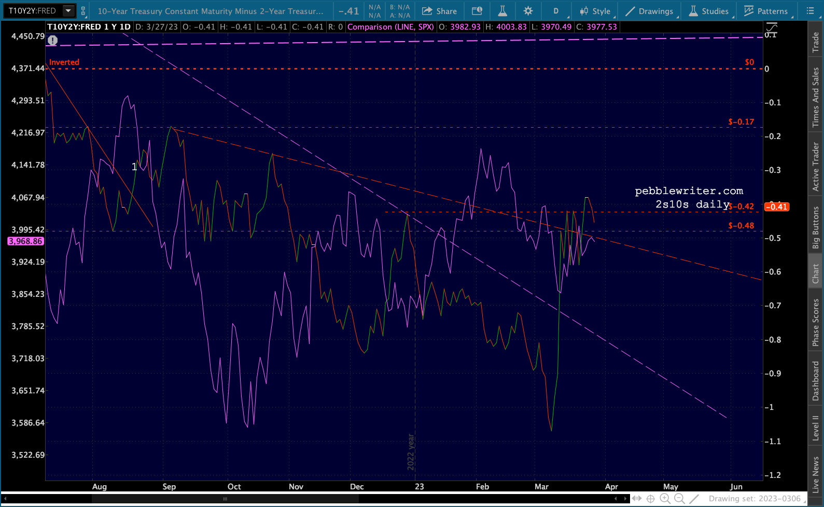
Task: Click the Patterns chart icon
Action: 749,11
